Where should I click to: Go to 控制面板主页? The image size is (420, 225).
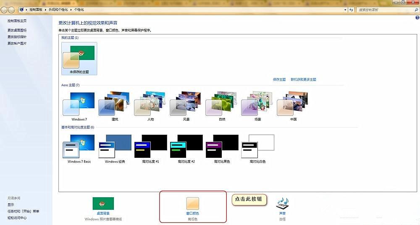click(x=17, y=21)
